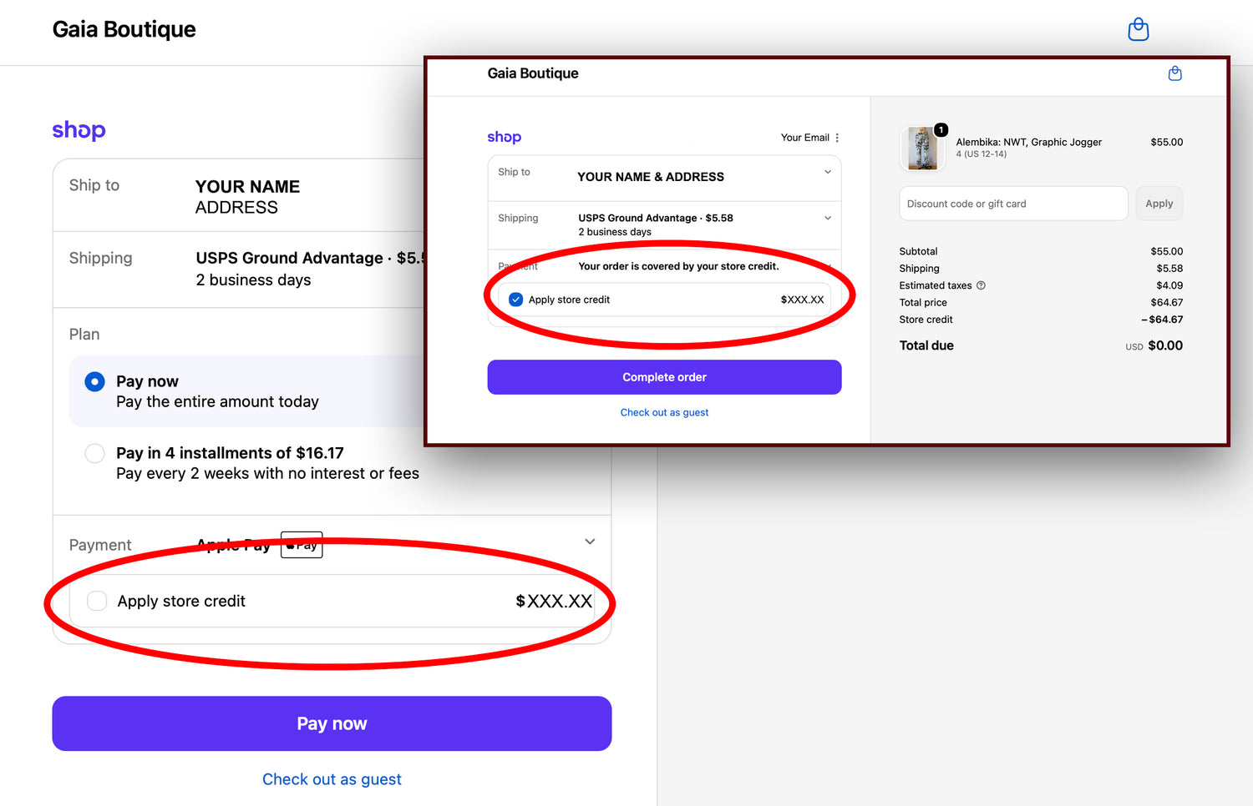This screenshot has height=806, width=1253.
Task: Click the item quantity badge on product
Action: point(941,129)
